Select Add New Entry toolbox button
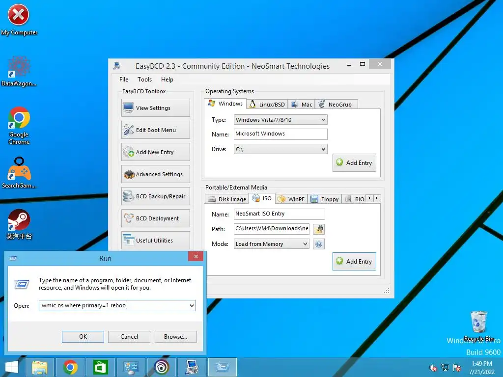503x377 pixels. tap(156, 152)
